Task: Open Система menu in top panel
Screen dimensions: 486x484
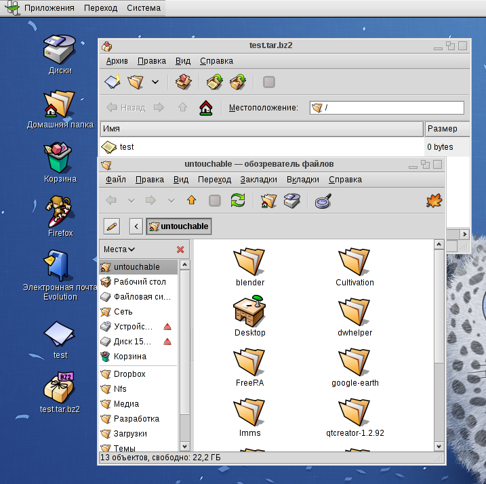Action: pos(144,8)
